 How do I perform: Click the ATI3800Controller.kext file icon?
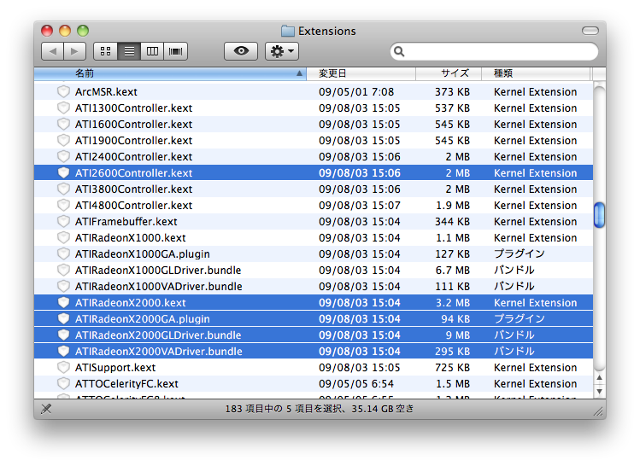point(63,189)
